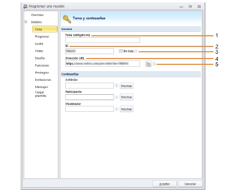The image size is (226, 192).
Task: Click the ID input field
Action: 89,51
